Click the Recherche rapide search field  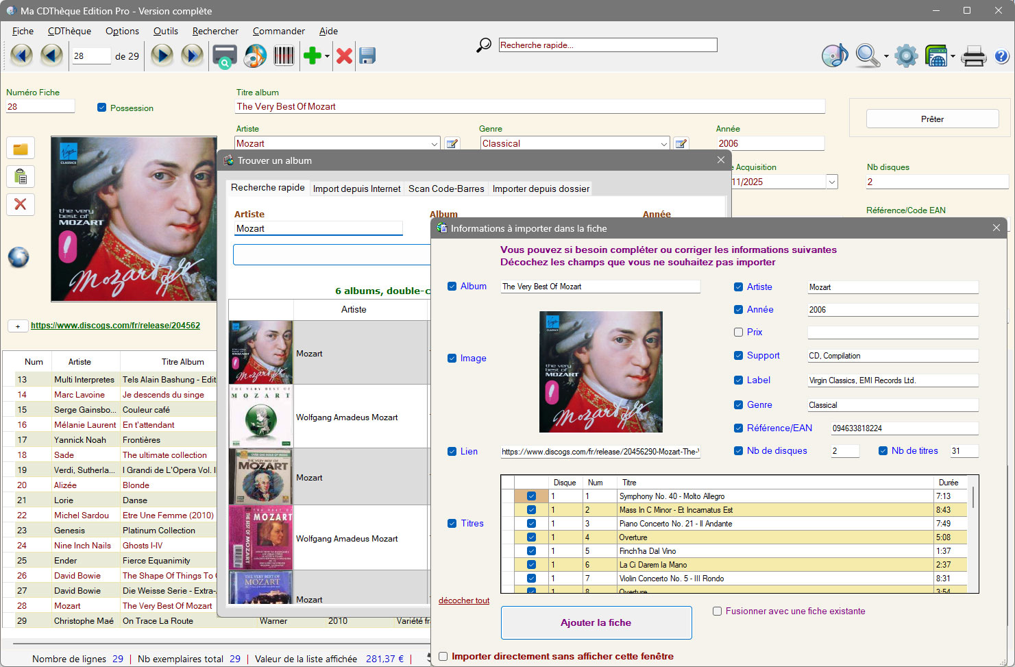tap(607, 45)
